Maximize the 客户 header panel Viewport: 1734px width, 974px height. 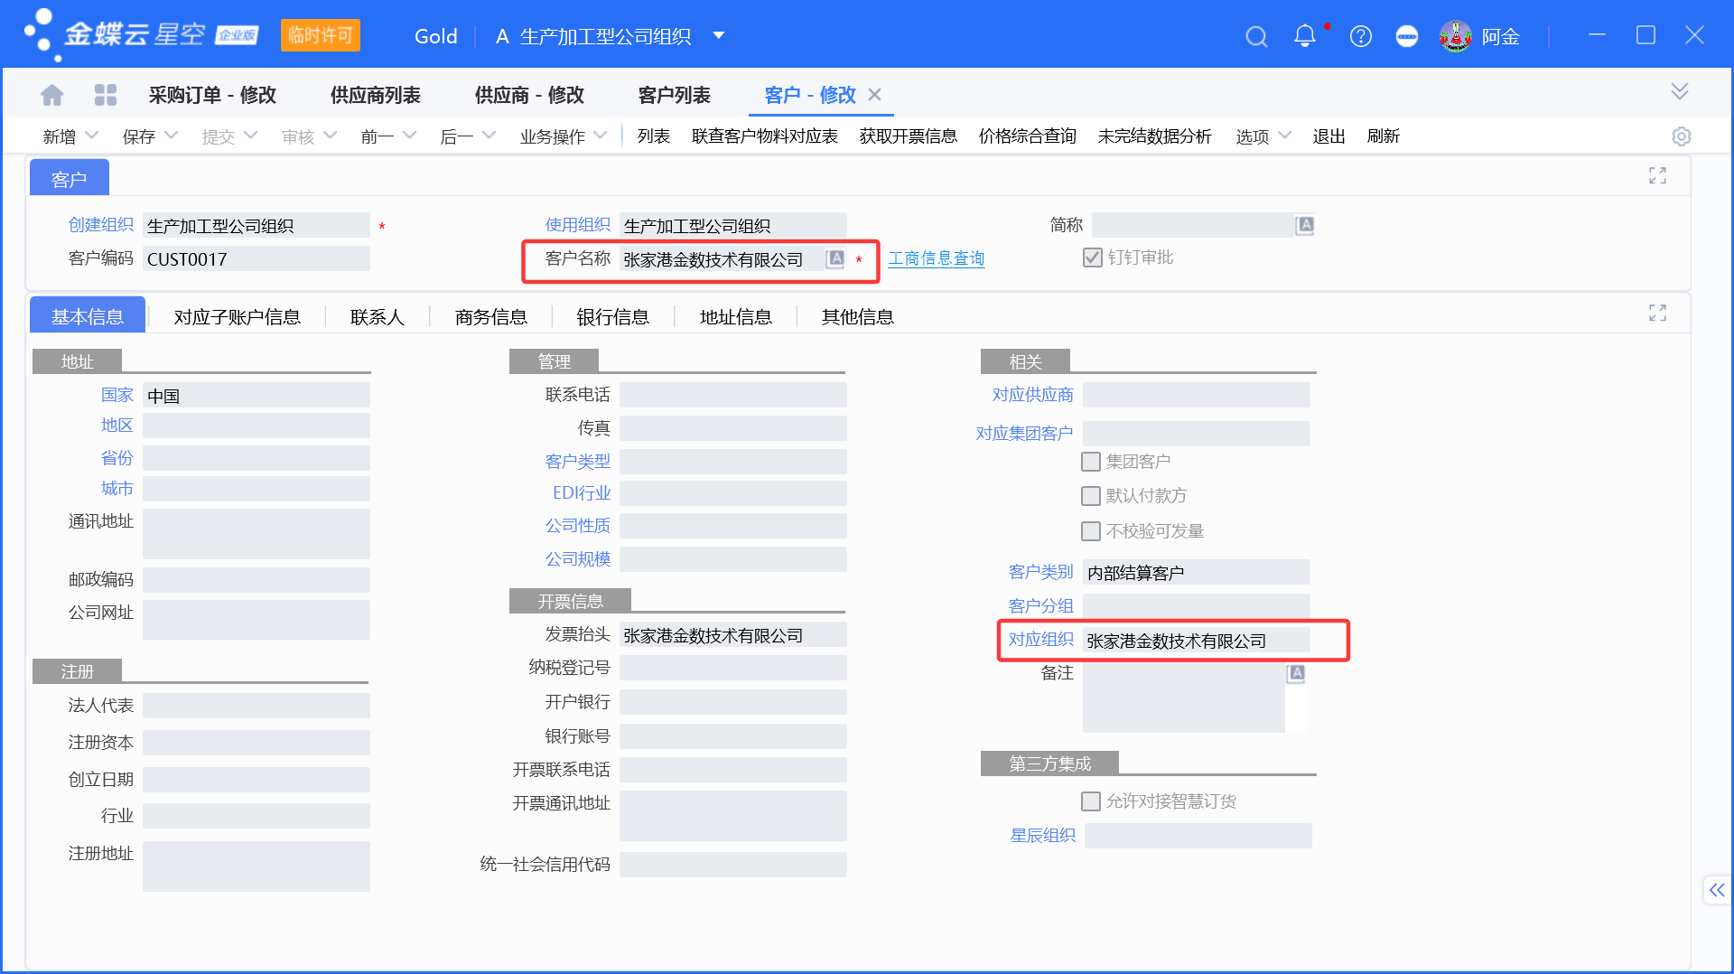pos(1657,176)
